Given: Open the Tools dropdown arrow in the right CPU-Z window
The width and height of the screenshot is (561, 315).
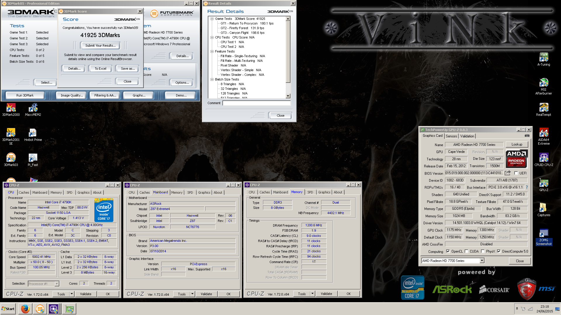Looking at the screenshot, I should click(312, 294).
